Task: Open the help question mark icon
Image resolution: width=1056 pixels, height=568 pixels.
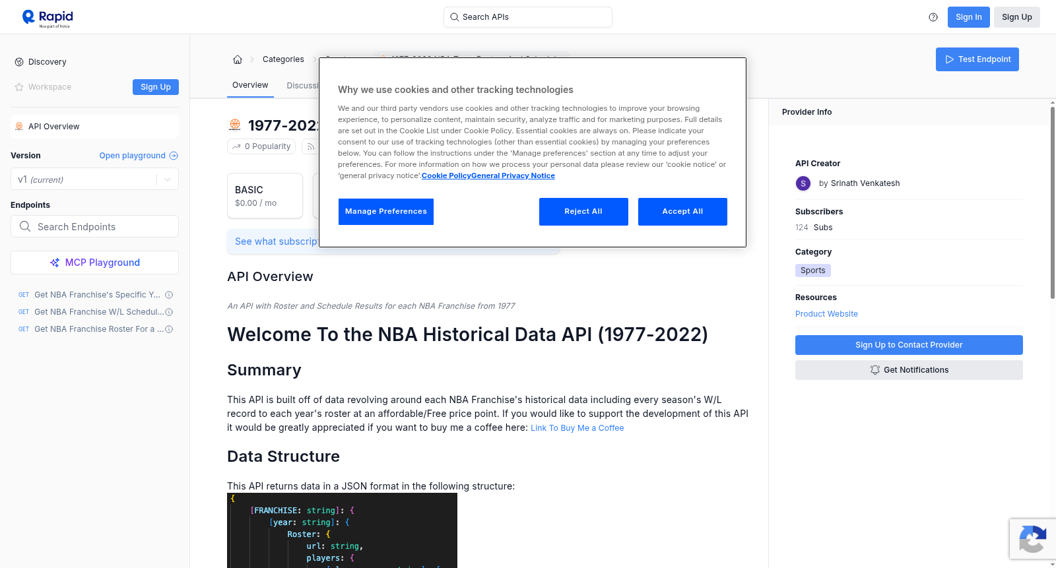Action: click(933, 17)
